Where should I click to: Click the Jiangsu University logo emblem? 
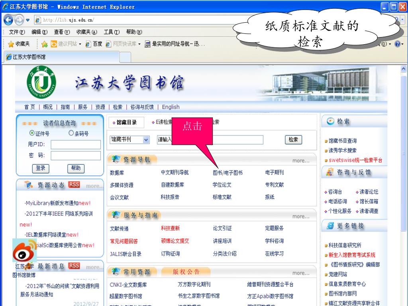41,82
